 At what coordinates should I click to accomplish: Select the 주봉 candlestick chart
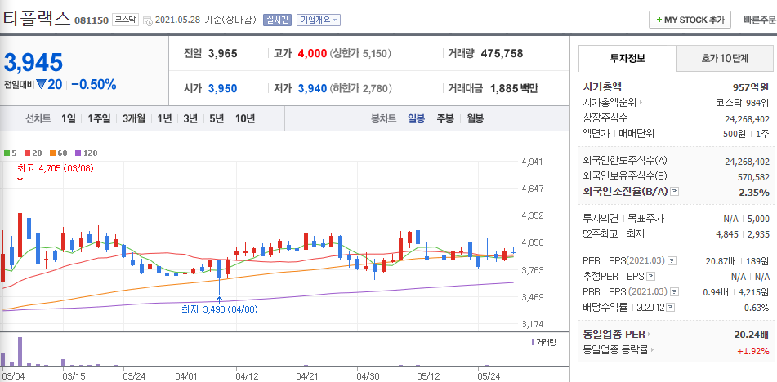[x=445, y=118]
